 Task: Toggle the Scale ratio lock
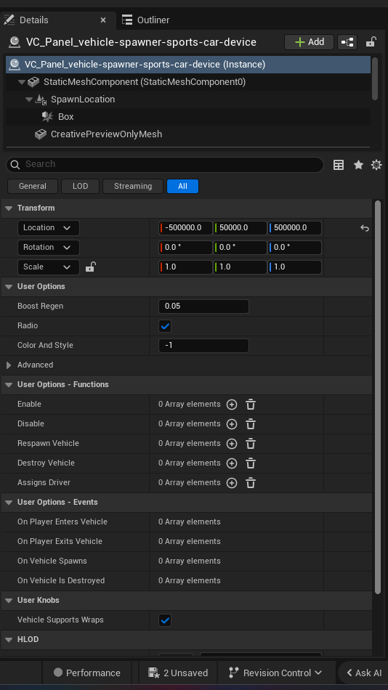(90, 267)
